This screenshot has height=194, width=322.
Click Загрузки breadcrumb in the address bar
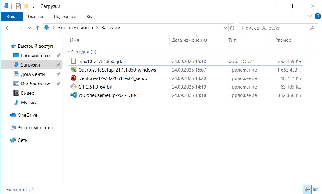point(111,28)
